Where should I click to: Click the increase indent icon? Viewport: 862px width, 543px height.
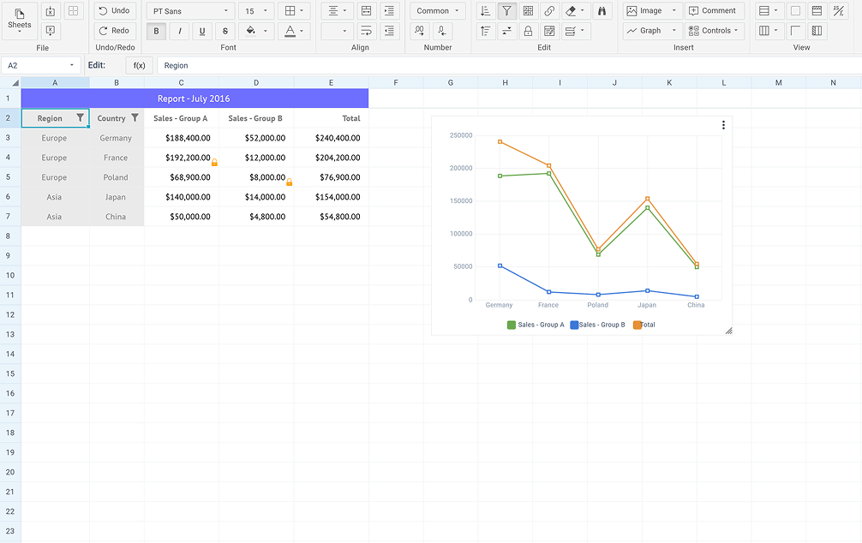389,11
